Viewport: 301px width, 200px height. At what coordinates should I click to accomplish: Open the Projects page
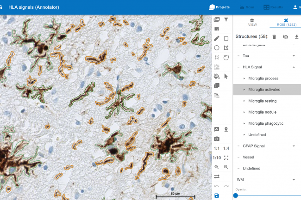click(x=219, y=7)
